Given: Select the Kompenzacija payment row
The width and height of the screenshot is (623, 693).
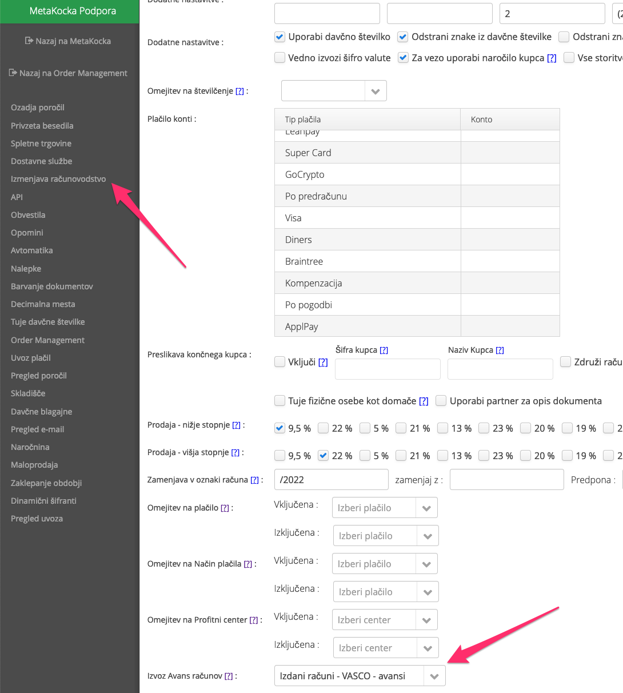Looking at the screenshot, I should pyautogui.click(x=417, y=283).
